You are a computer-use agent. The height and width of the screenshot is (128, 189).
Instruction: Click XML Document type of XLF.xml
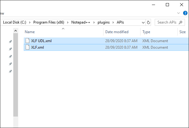(155, 47)
